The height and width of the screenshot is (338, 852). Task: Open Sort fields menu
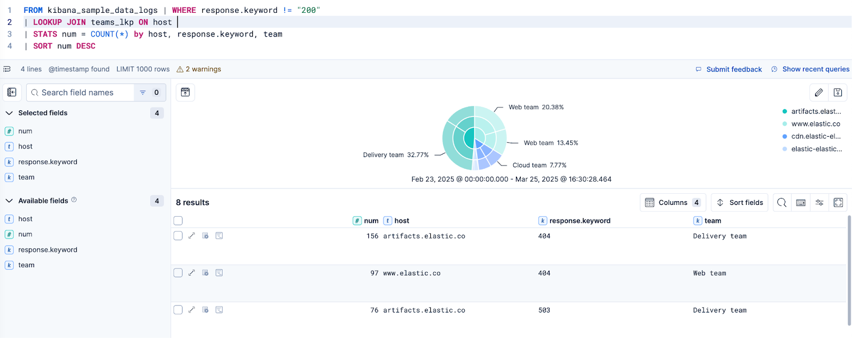739,203
